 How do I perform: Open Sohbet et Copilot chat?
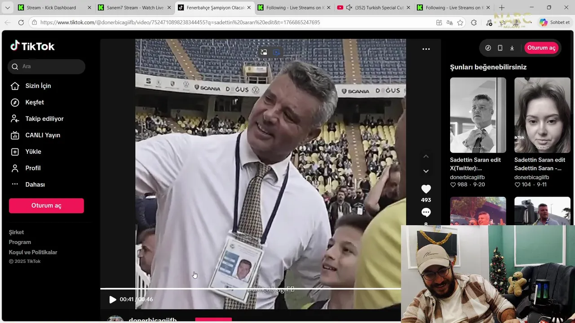[x=555, y=22]
